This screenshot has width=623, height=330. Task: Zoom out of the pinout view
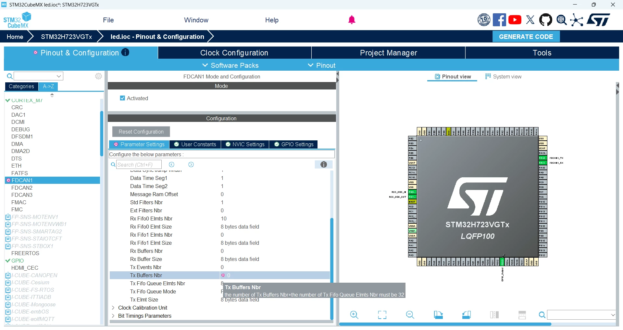point(410,315)
